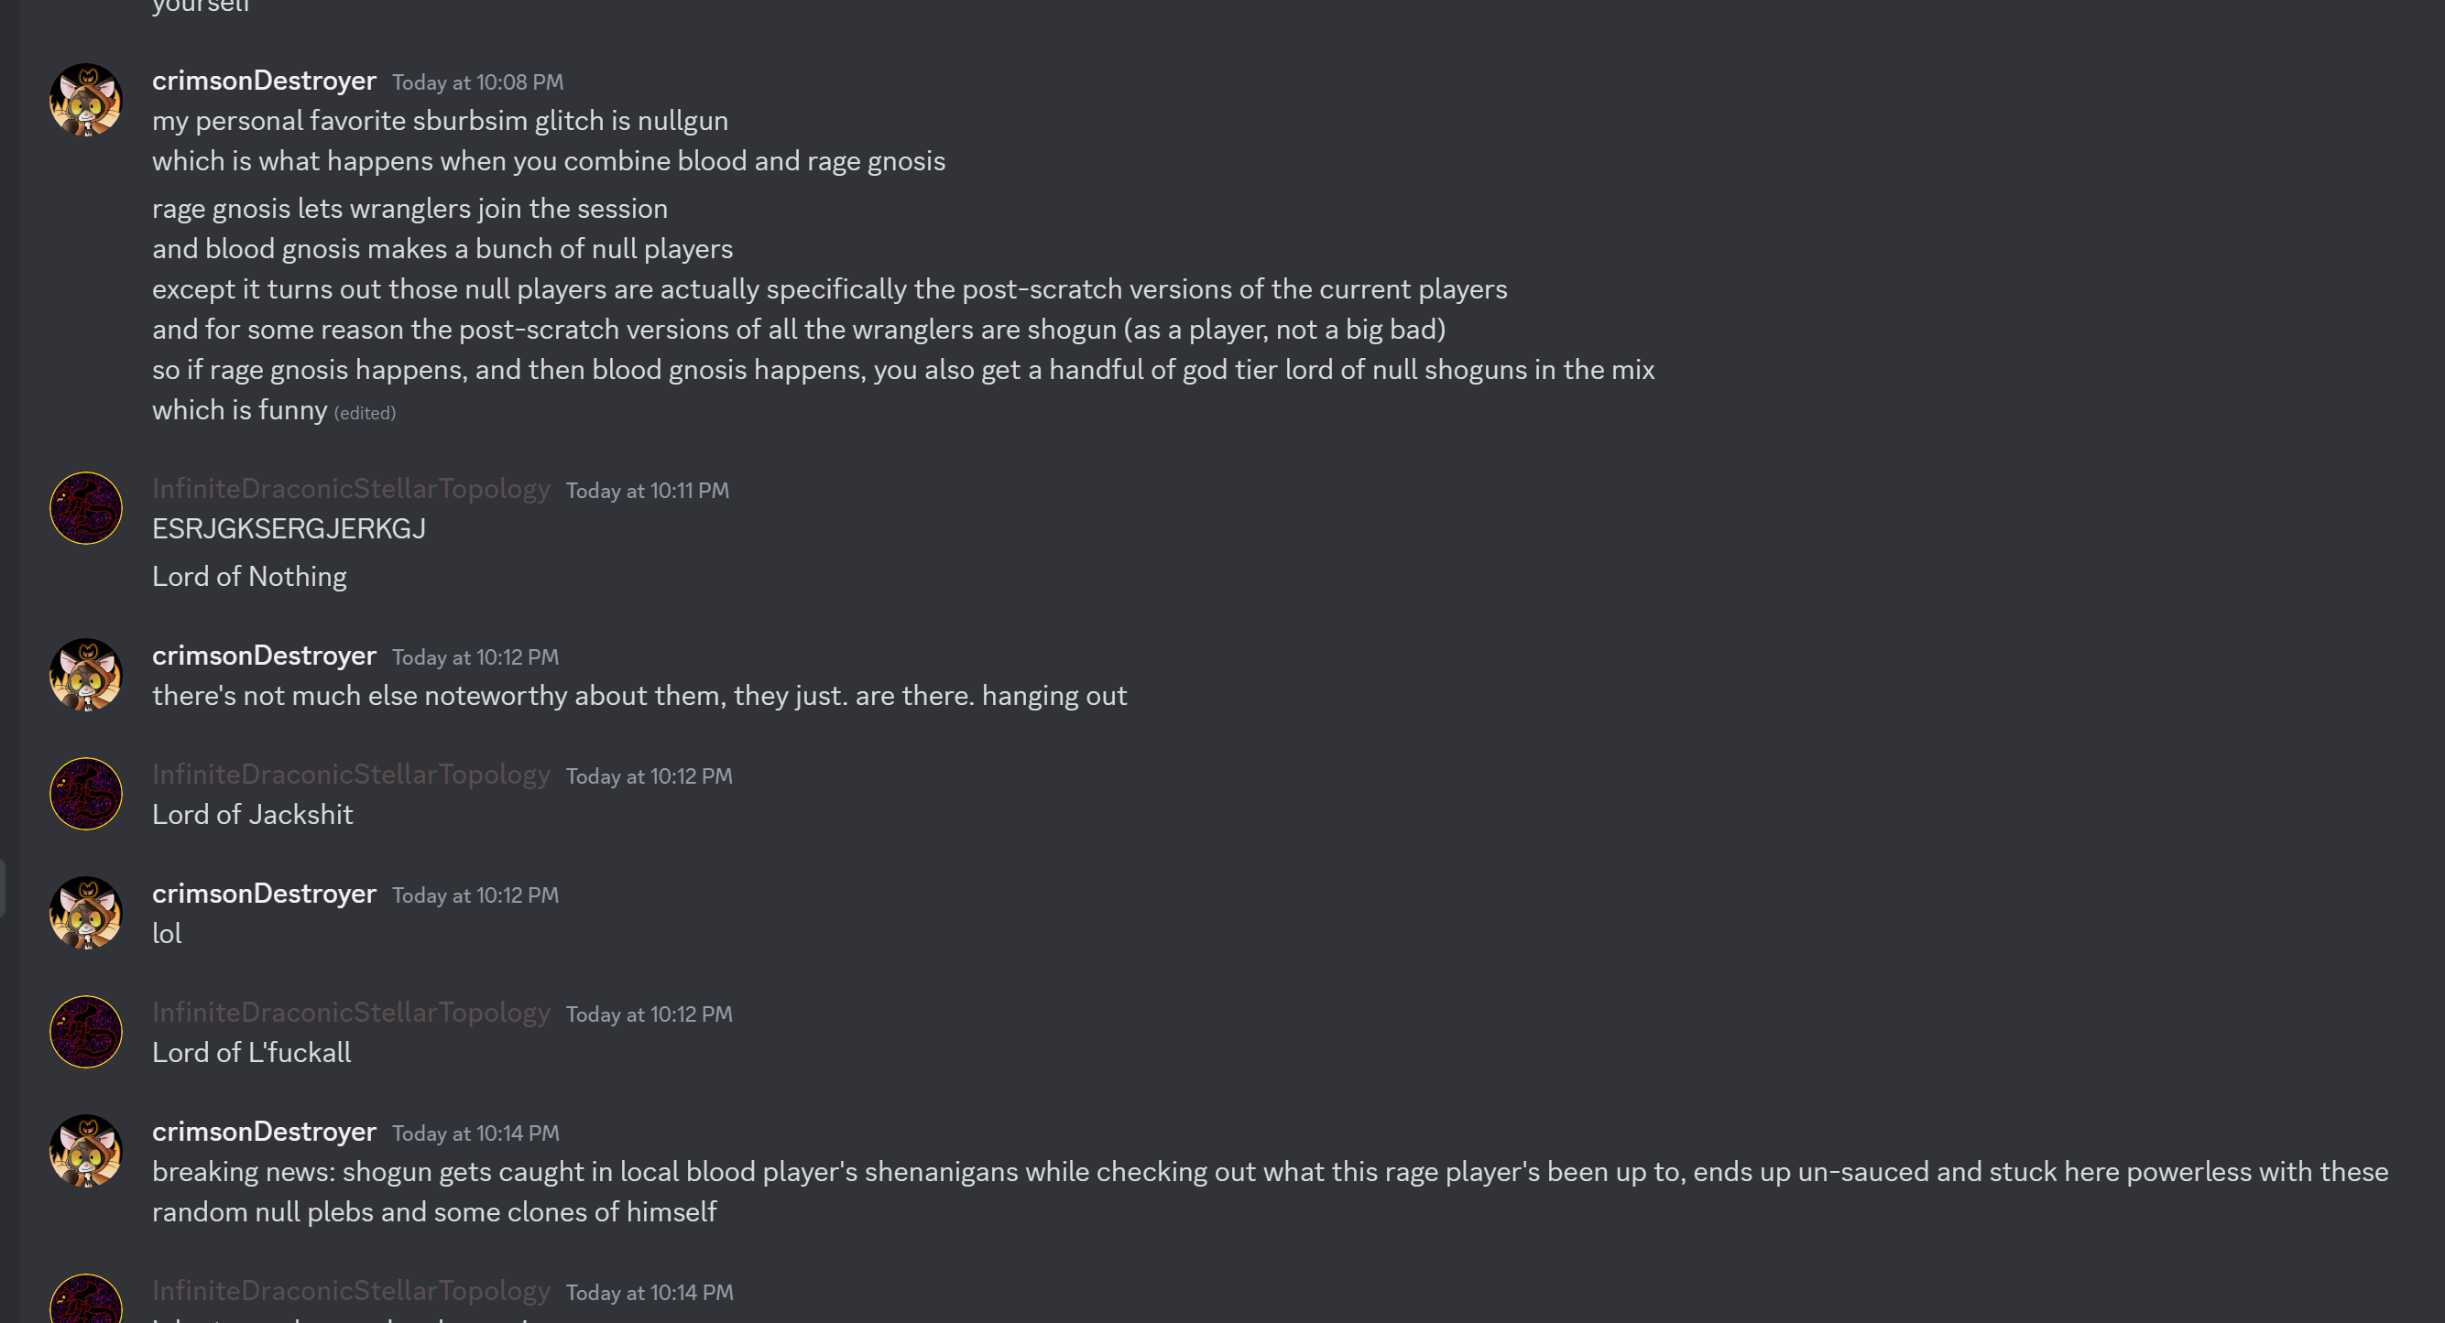Screen dimensions: 2445x1323
Task: Open InfiniteDraconicStellarTopology's avatar beside the ESRJGKSERGJERKGJ message
Action: pos(85,508)
